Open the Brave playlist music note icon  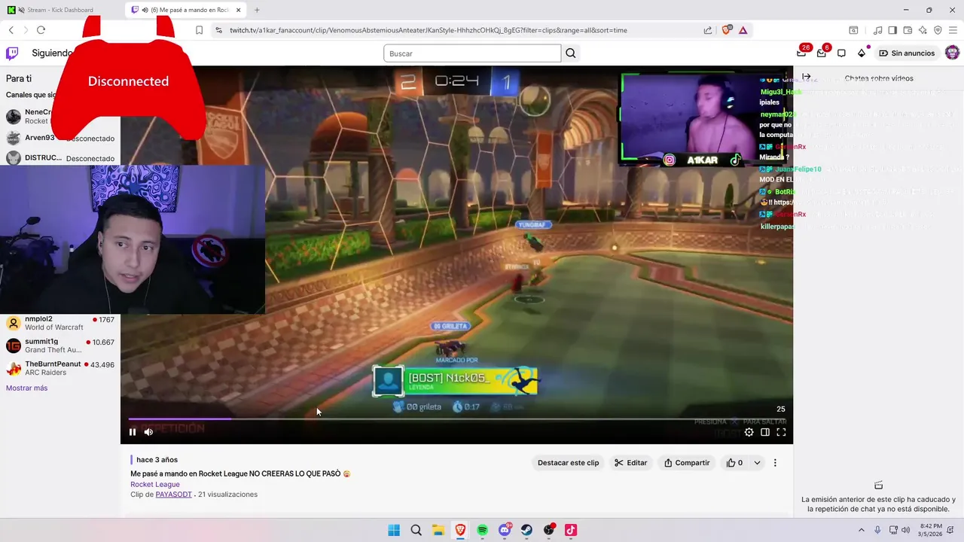877,30
